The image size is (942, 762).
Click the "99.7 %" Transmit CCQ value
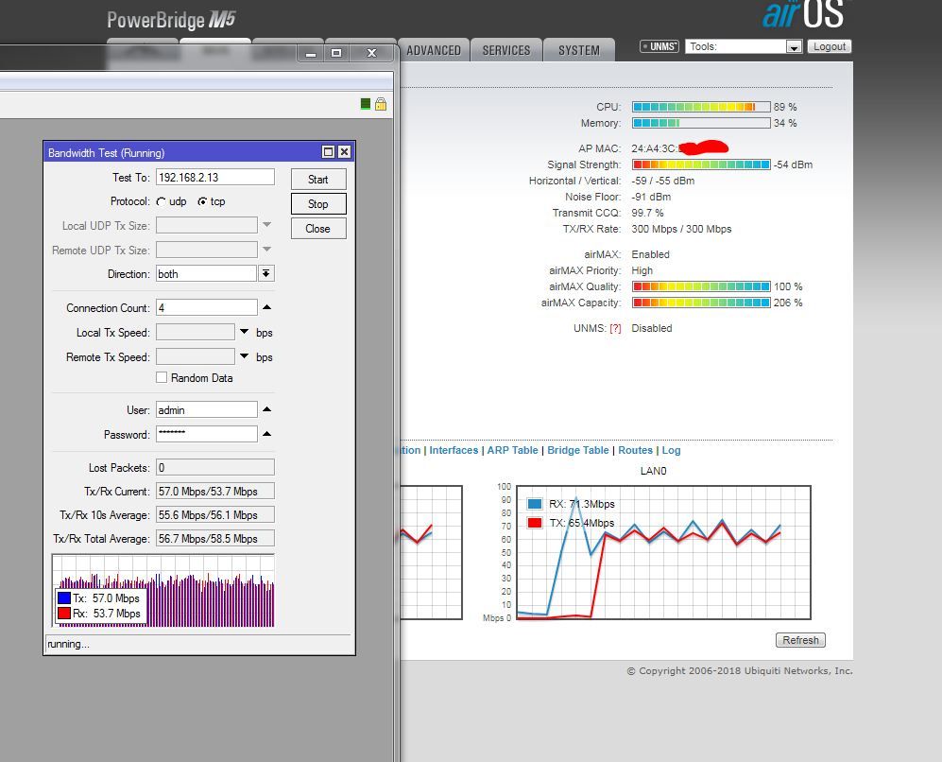pos(647,214)
